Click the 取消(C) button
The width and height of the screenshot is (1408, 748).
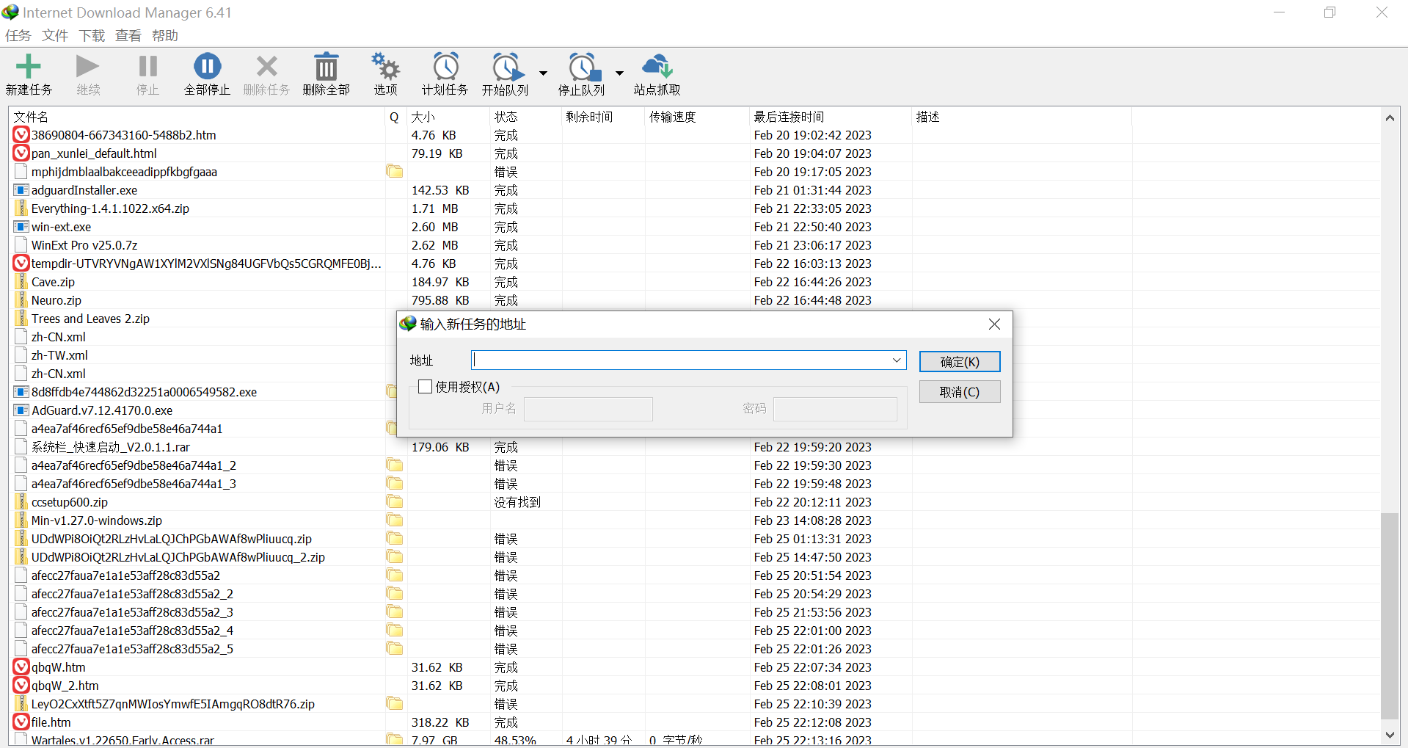(x=959, y=391)
